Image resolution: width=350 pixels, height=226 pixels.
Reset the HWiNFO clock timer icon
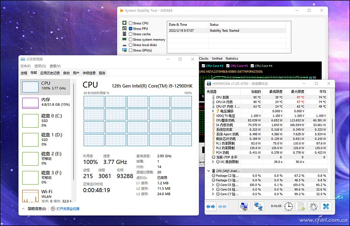coord(288,206)
